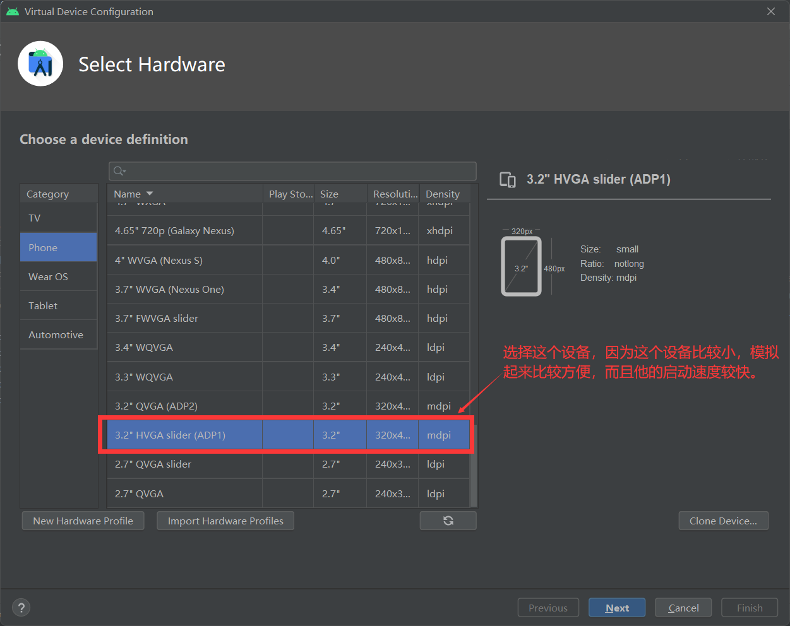The image size is (790, 626).
Task: Click the device icon beside 3.2" HVGA slider title
Action: (x=508, y=180)
